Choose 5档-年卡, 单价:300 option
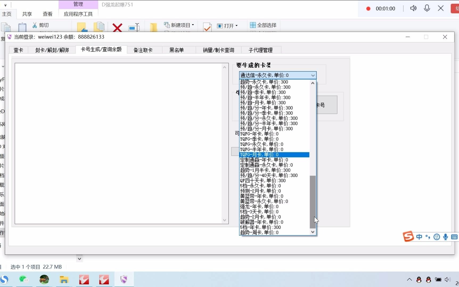This screenshot has width=459, height=287. click(274, 227)
